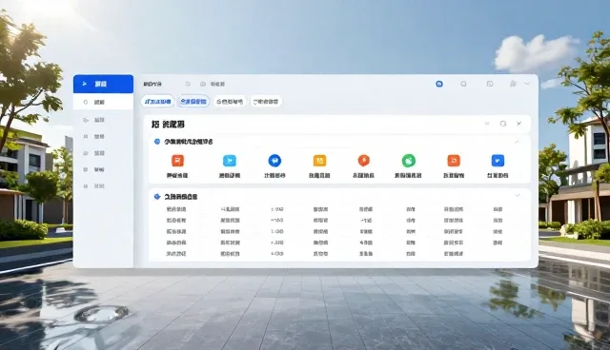Open the orange pin-shaped app icon

(364, 161)
